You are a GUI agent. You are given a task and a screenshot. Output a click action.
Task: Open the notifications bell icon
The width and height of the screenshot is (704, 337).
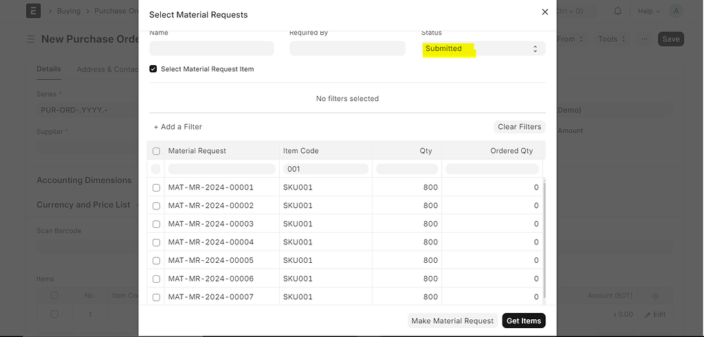(x=618, y=11)
